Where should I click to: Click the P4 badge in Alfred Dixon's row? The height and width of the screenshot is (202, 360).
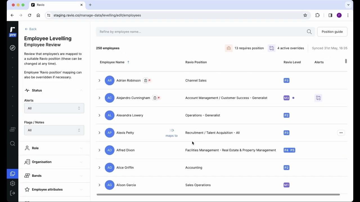[x=286, y=150]
